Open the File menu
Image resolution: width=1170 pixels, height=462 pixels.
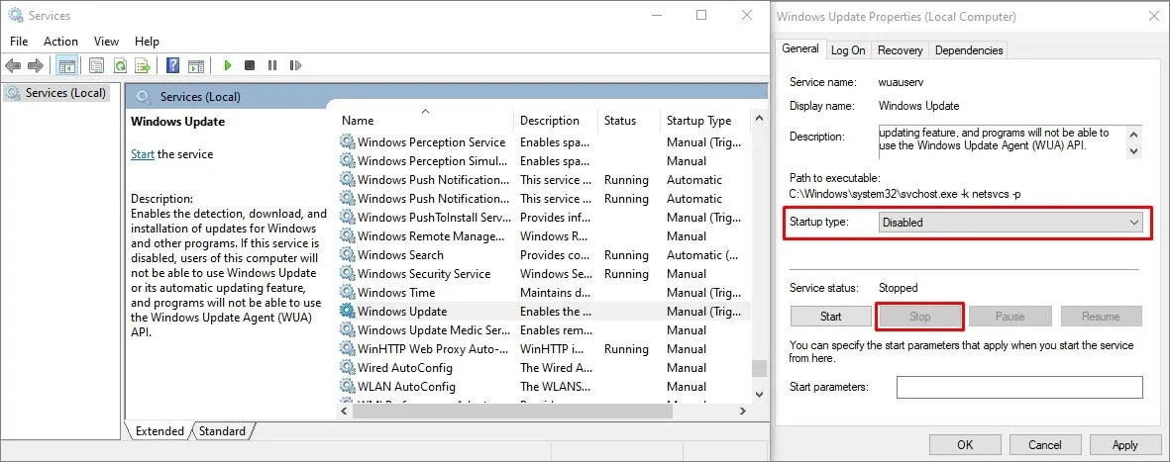click(19, 41)
